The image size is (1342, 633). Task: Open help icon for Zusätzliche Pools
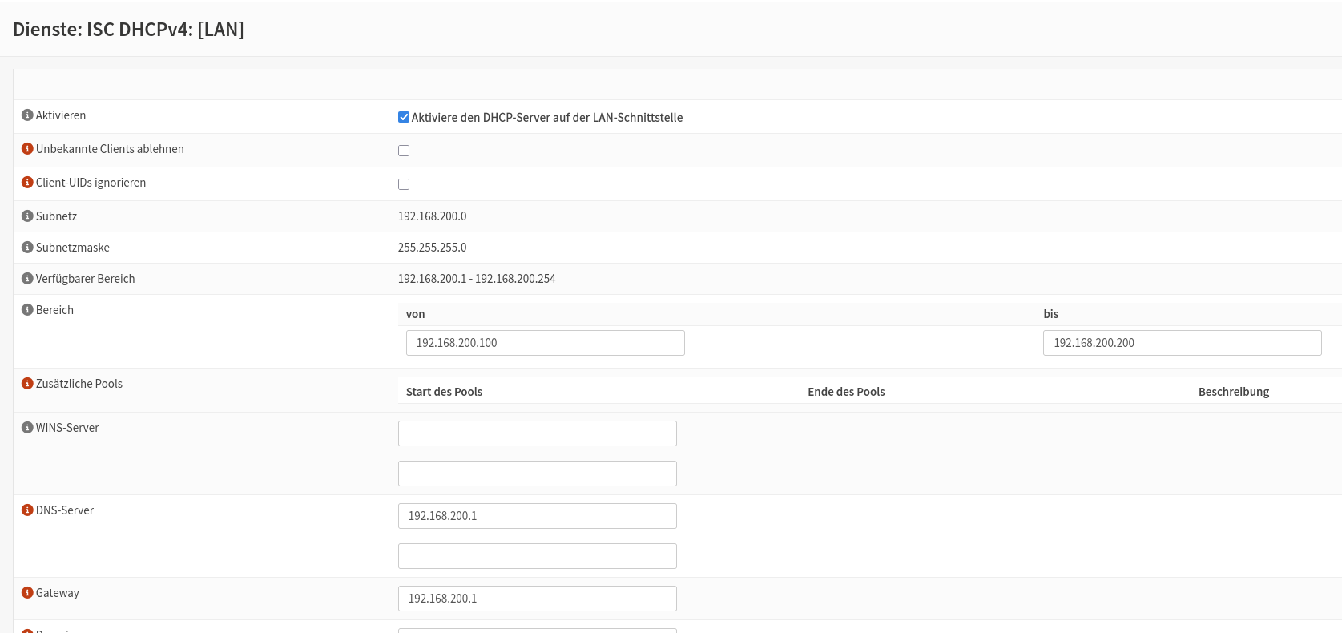click(27, 384)
